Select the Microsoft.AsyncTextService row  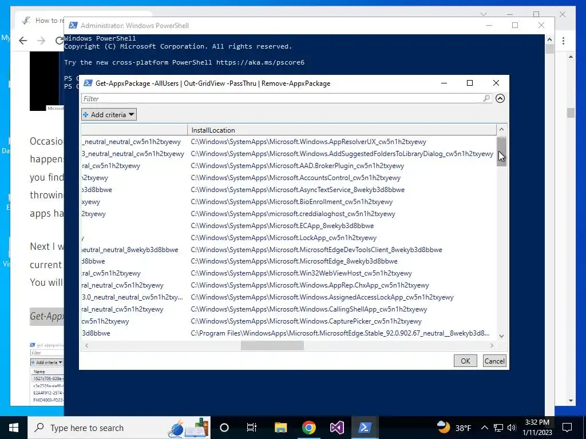click(x=289, y=190)
